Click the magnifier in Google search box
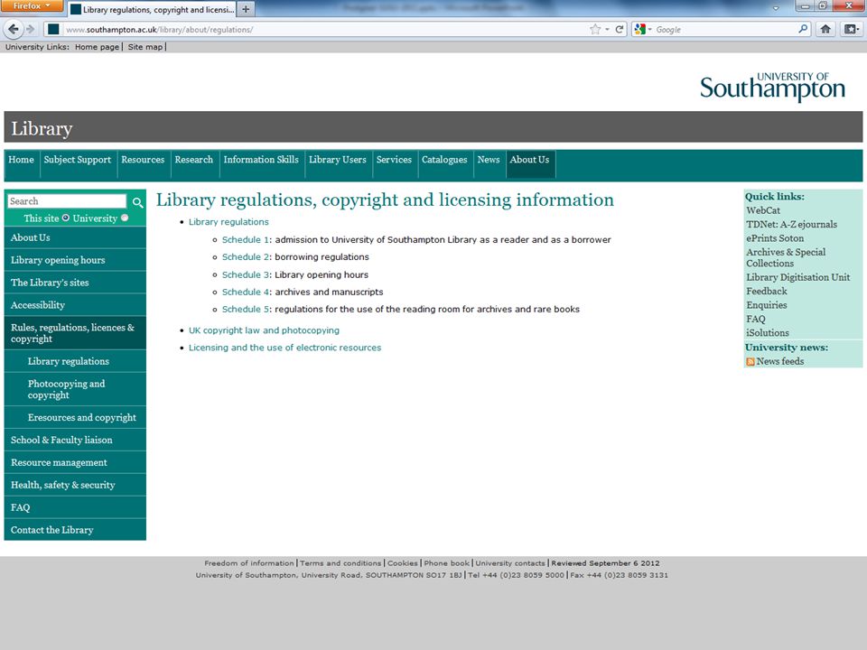Image resolution: width=867 pixels, height=650 pixels. [803, 29]
